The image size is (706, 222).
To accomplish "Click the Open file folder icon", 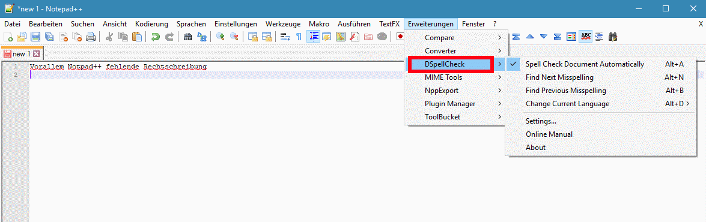I will pyautogui.click(x=22, y=37).
